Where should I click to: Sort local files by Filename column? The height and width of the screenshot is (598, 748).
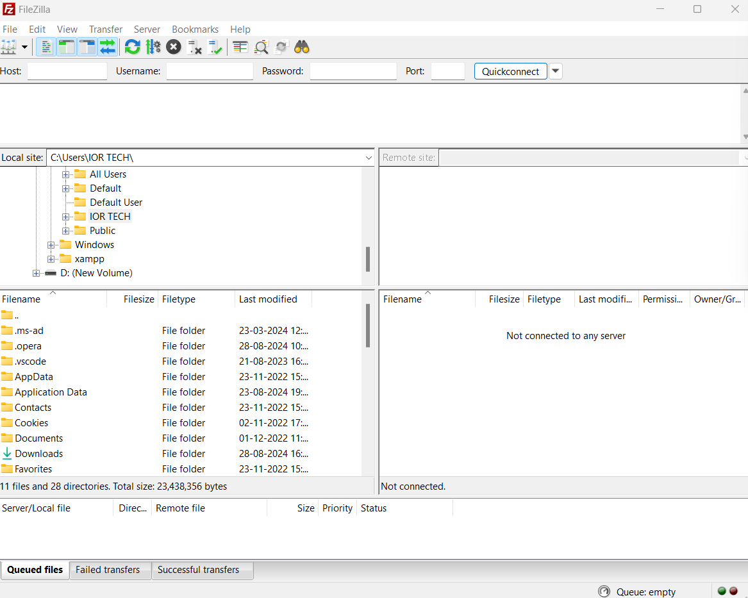53,299
